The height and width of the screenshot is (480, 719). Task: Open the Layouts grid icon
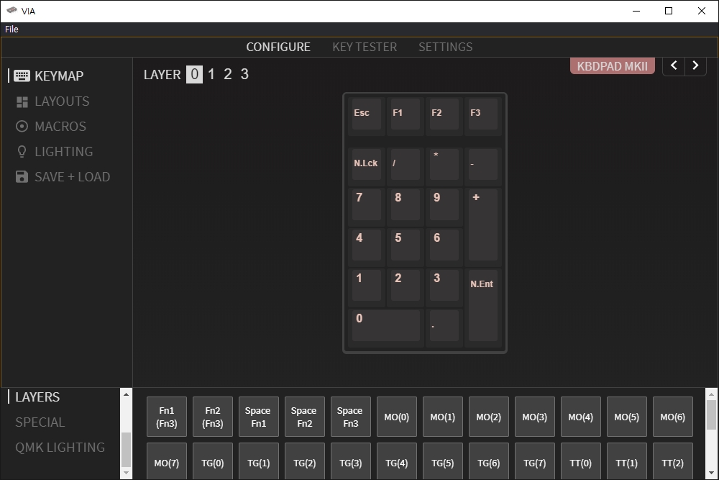(22, 101)
